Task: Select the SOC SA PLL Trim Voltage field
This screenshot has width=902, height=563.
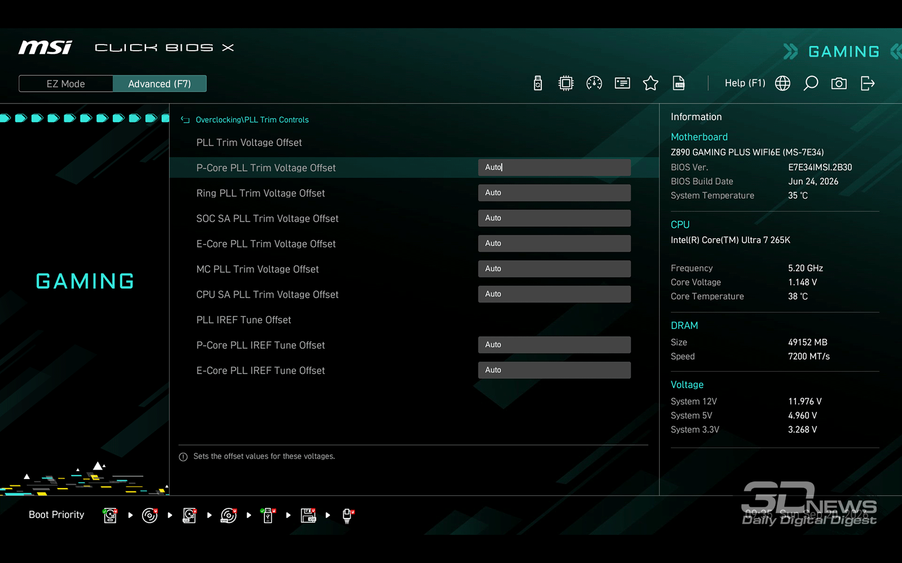Action: pyautogui.click(x=554, y=218)
